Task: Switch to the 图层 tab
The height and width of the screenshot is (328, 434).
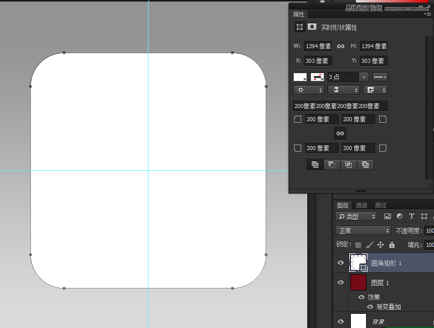Action: tap(343, 205)
